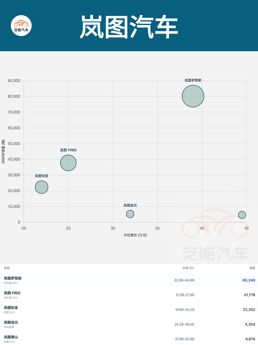Image resolution: width=258 pixels, height=345 pixels.
Task: Select the unlabeled bubble at the chart's right edge
Action: pyautogui.click(x=242, y=215)
